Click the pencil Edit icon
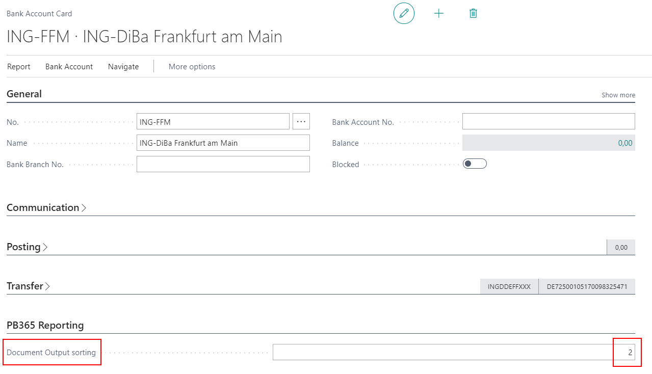Image resolution: width=652 pixels, height=374 pixels. click(404, 13)
